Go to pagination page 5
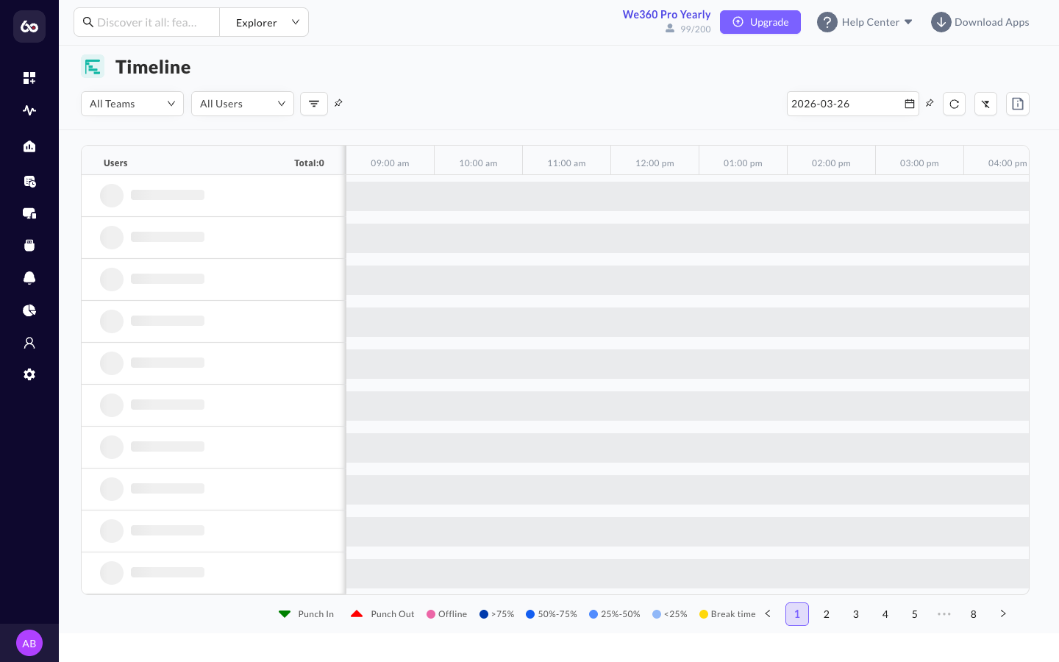 pyautogui.click(x=915, y=614)
